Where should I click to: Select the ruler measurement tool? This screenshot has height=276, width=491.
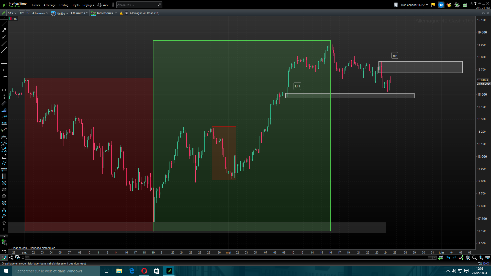coord(4,103)
